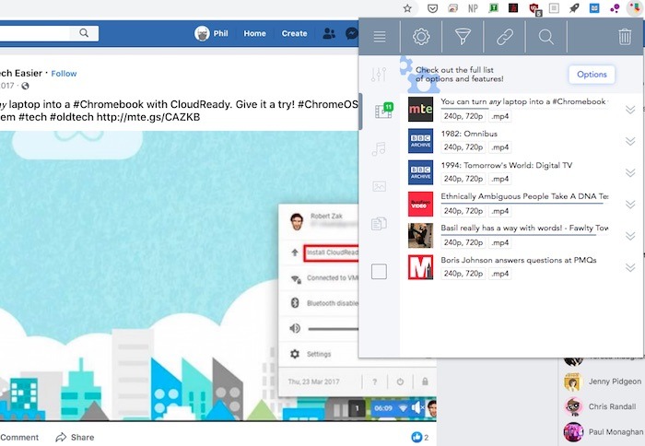Click the globe public privacy icon on the post
The height and width of the screenshot is (446, 645).
(25, 86)
